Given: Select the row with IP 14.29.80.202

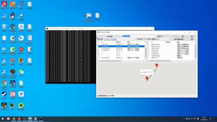Looking at the screenshot, I should [121, 50].
